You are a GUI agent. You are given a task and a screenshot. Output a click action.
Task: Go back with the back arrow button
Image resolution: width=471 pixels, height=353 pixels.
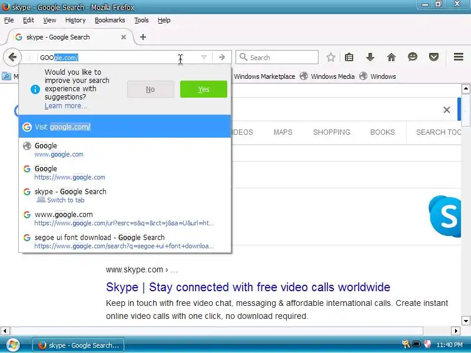(x=12, y=57)
